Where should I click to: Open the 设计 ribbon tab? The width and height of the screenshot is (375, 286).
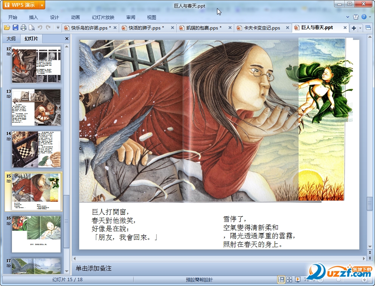point(54,18)
